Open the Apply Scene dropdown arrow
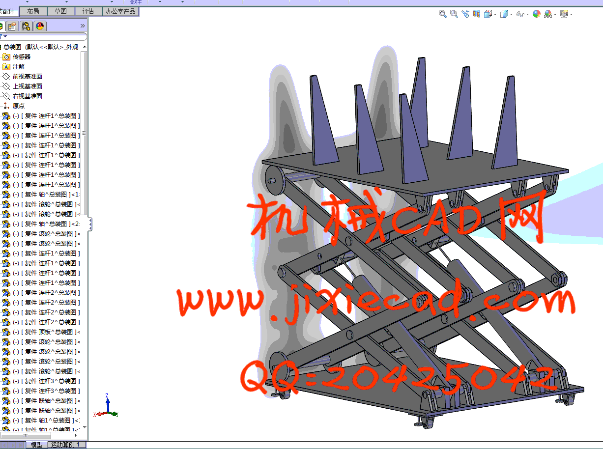The image size is (603, 449). pyautogui.click(x=555, y=14)
